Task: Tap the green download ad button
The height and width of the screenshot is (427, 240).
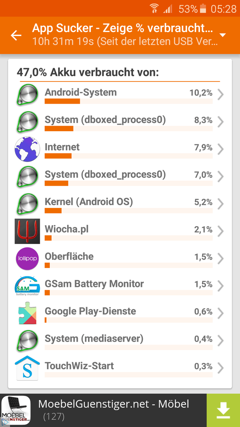Action: pyautogui.click(x=223, y=410)
